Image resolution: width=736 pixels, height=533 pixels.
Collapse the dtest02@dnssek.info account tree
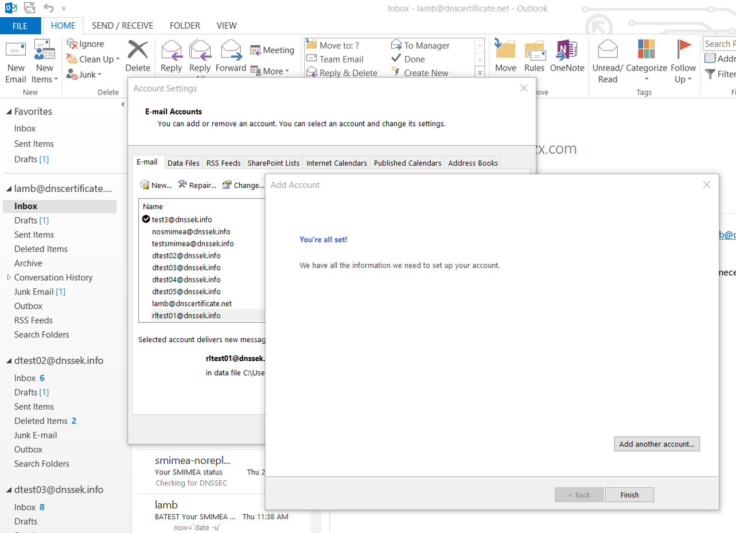9,360
